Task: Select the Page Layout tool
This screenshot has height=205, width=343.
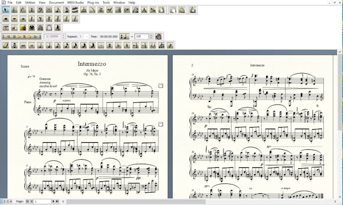Action: coord(161,10)
